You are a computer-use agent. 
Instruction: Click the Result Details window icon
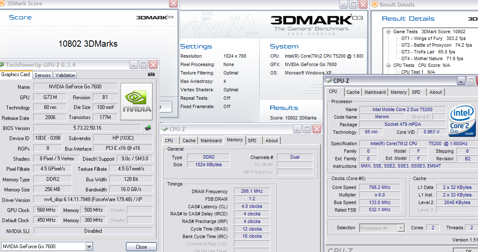(375, 5)
